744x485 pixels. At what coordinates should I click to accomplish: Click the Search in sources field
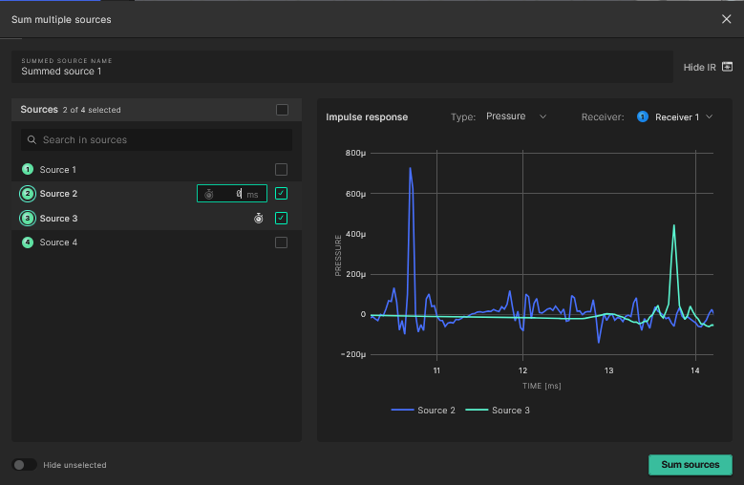coord(162,140)
